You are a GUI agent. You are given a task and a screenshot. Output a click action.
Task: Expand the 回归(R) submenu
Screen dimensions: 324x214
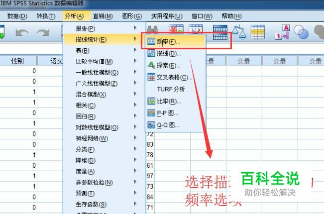point(104,116)
